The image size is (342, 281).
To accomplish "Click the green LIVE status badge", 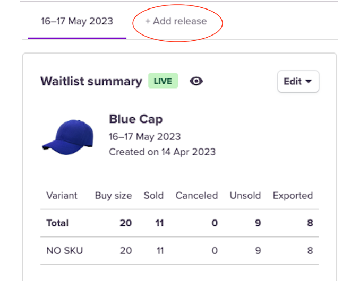I will tap(163, 82).
